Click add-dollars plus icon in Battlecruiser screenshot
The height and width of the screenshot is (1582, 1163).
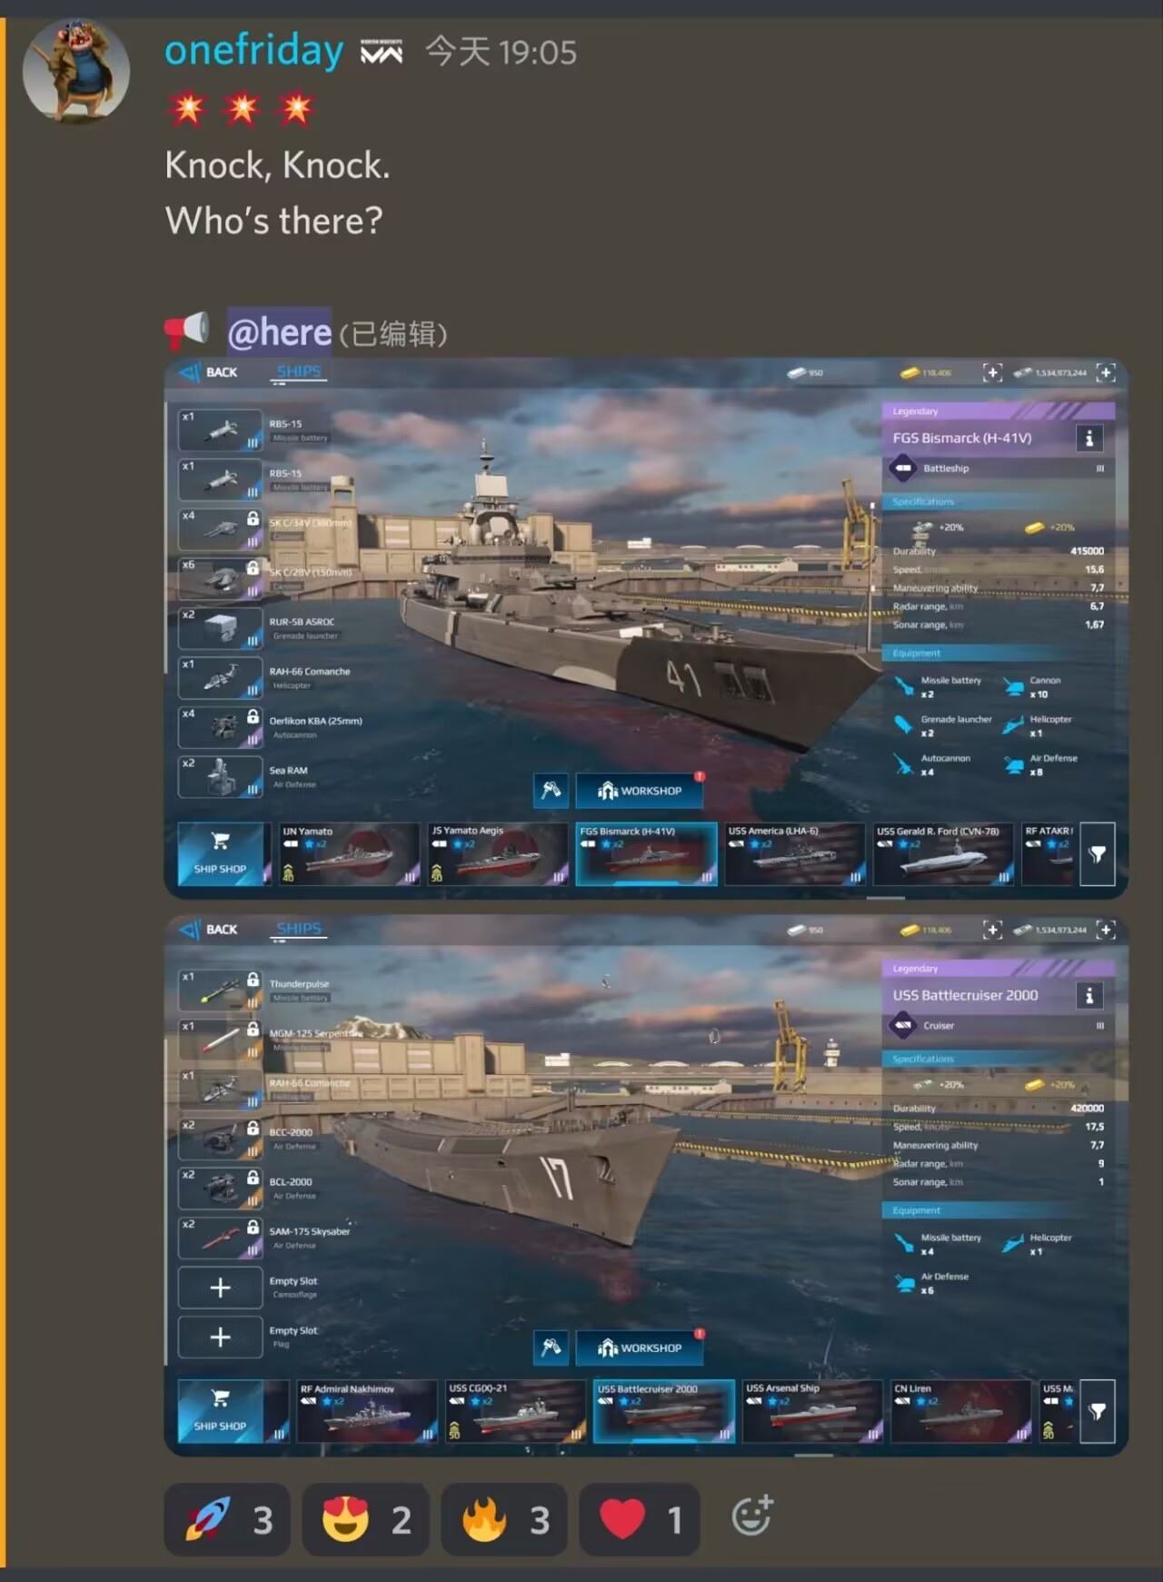[1106, 930]
